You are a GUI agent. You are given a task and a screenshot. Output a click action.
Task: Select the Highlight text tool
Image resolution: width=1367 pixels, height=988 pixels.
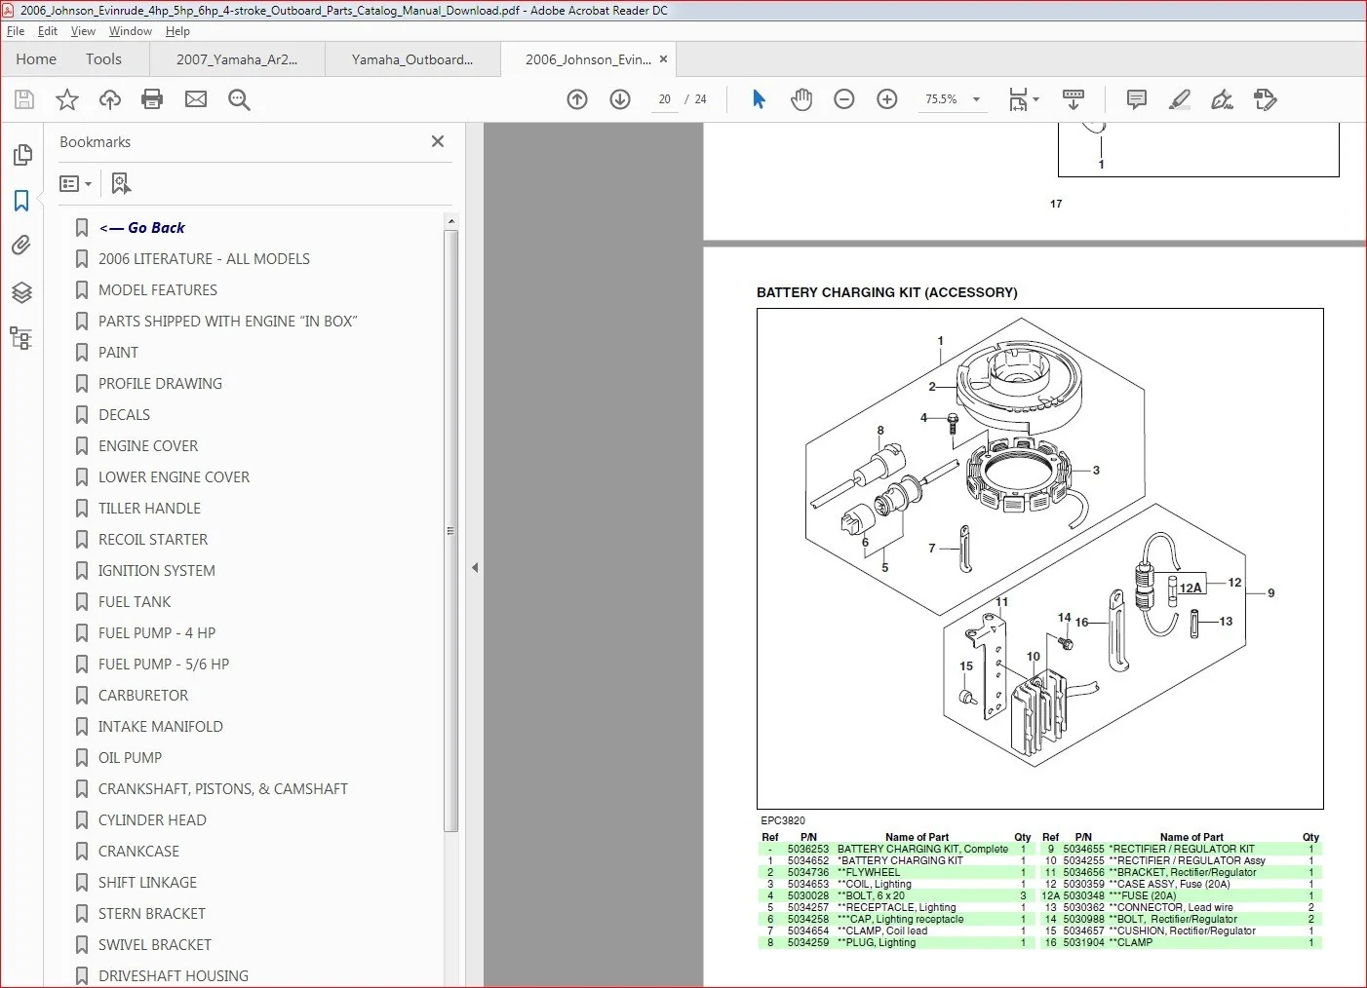coord(1179,99)
